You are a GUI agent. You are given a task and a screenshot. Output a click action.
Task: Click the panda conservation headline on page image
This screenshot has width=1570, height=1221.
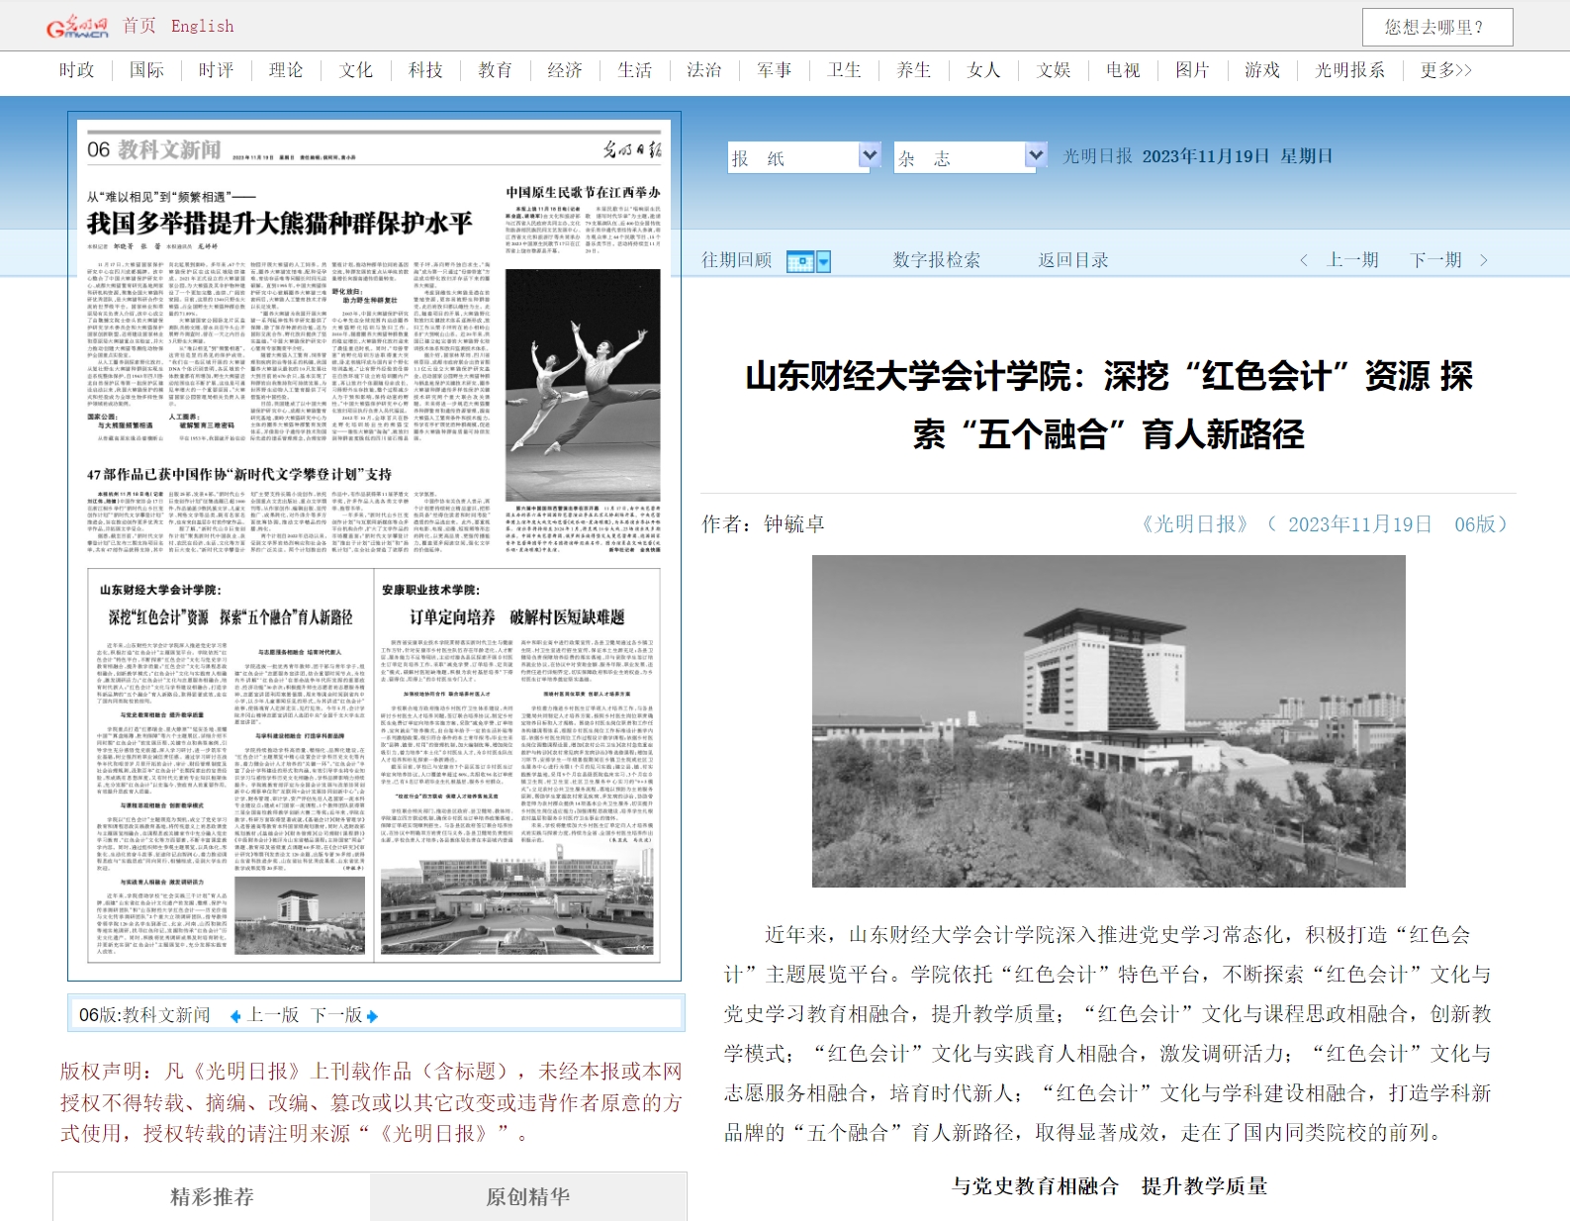pyautogui.click(x=280, y=223)
